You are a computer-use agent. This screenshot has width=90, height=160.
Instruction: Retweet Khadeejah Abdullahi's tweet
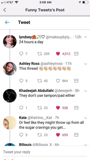tap(39, 108)
